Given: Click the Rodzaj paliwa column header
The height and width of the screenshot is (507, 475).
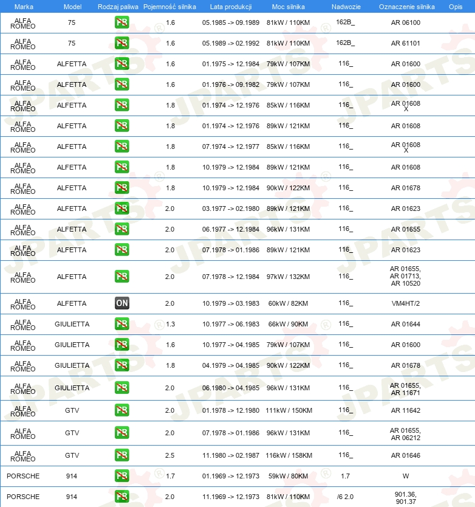Looking at the screenshot, I should coord(118,7).
